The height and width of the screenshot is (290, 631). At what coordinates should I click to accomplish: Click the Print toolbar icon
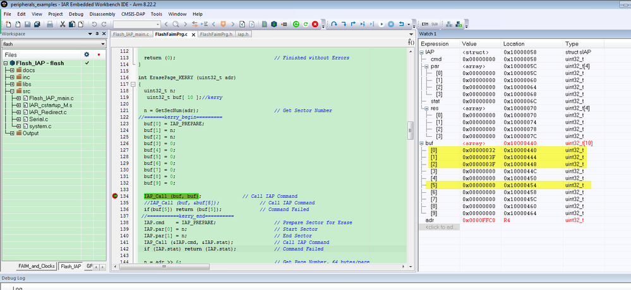[x=49, y=24]
